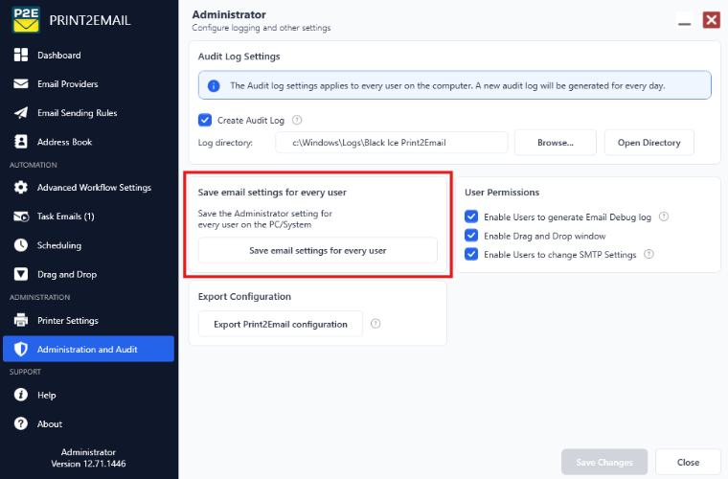
Task: Click the bottom Close button
Action: point(688,463)
